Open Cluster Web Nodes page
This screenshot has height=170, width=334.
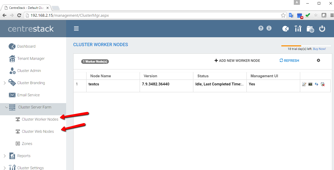(x=38, y=131)
